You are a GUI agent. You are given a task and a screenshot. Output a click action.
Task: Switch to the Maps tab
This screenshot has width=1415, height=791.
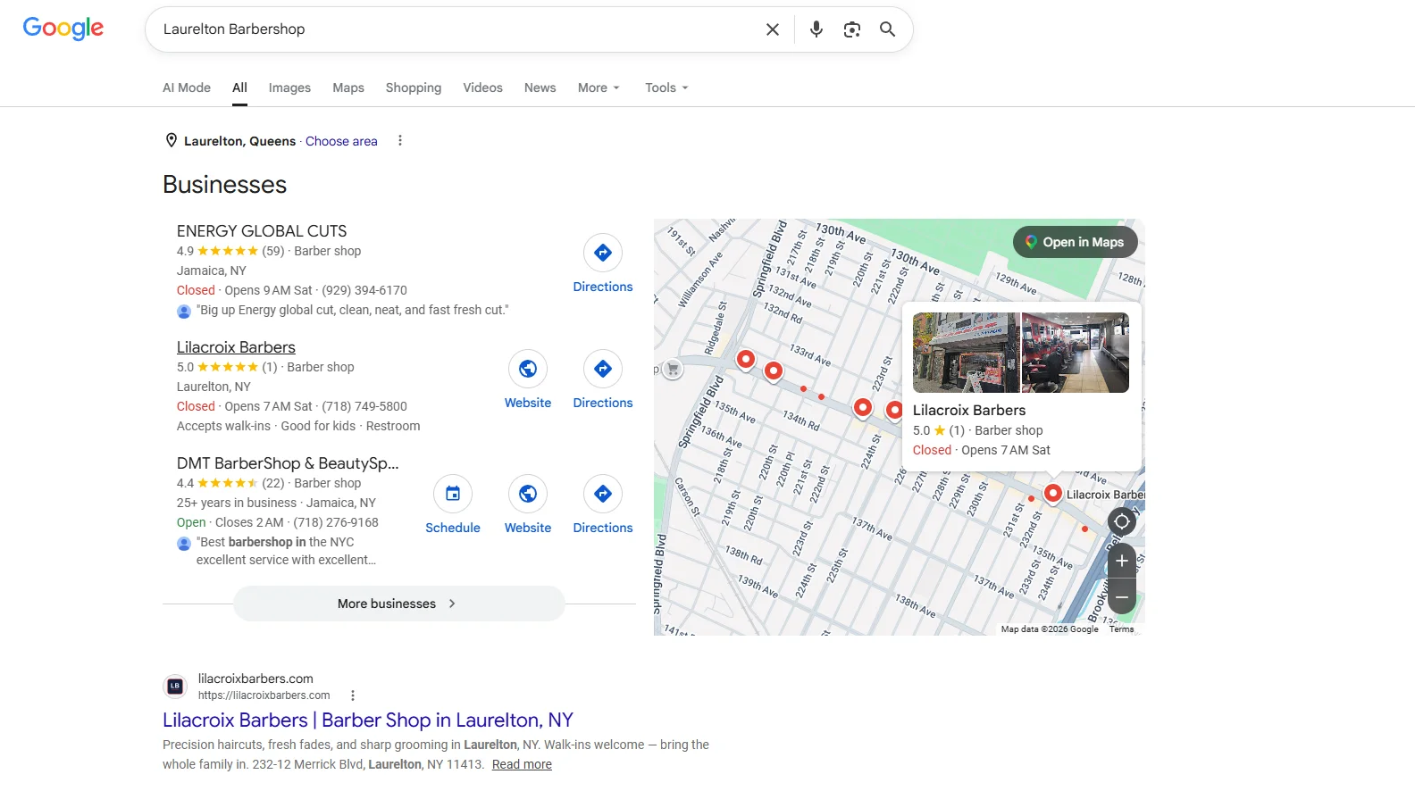[x=348, y=87]
